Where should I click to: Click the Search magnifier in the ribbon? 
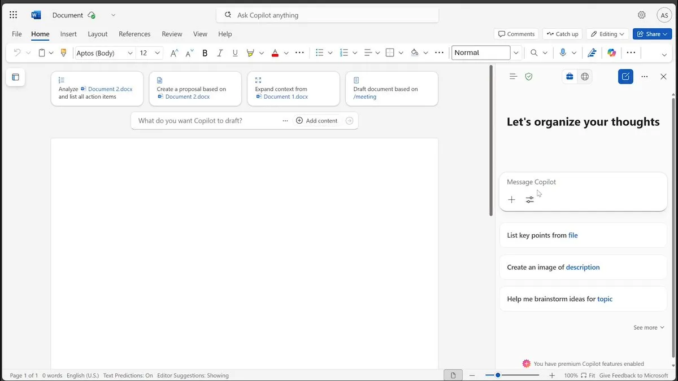[535, 52]
